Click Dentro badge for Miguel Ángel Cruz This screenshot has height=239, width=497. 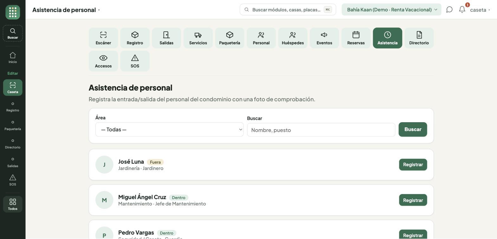click(x=179, y=198)
